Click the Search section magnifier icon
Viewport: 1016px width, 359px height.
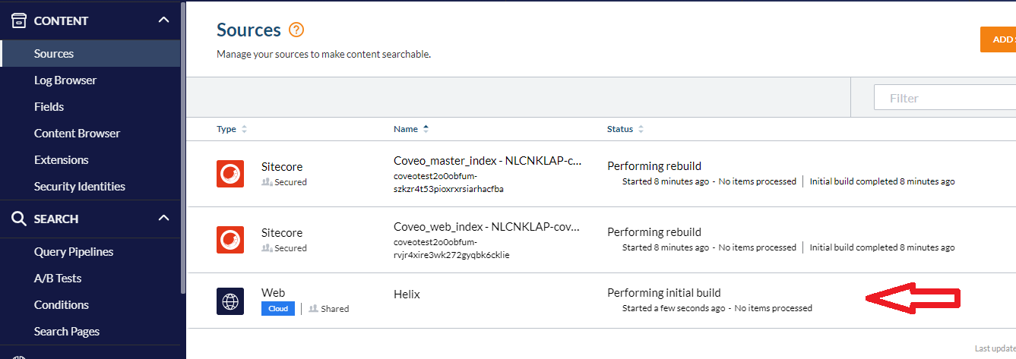click(x=19, y=219)
